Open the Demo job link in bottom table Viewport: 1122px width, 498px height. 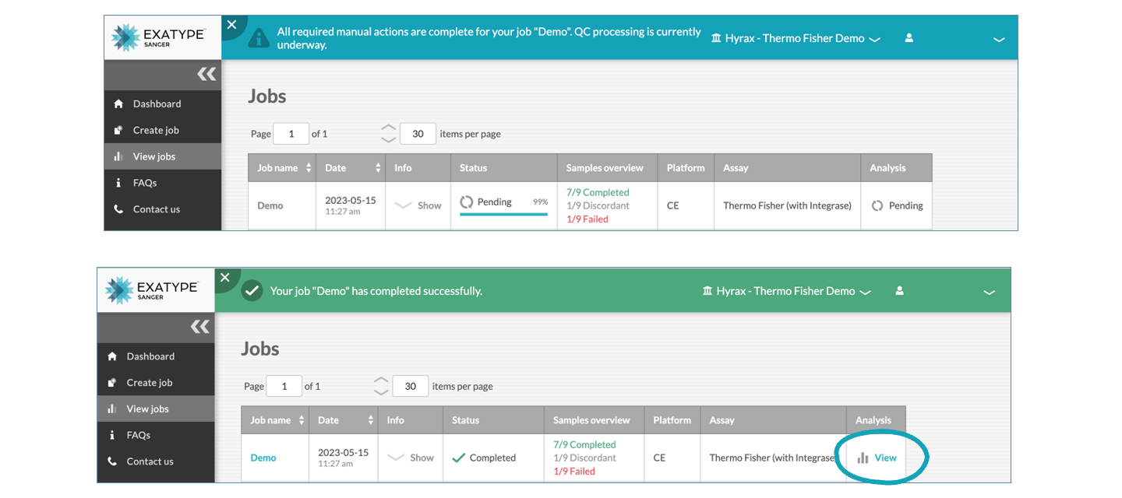263,458
